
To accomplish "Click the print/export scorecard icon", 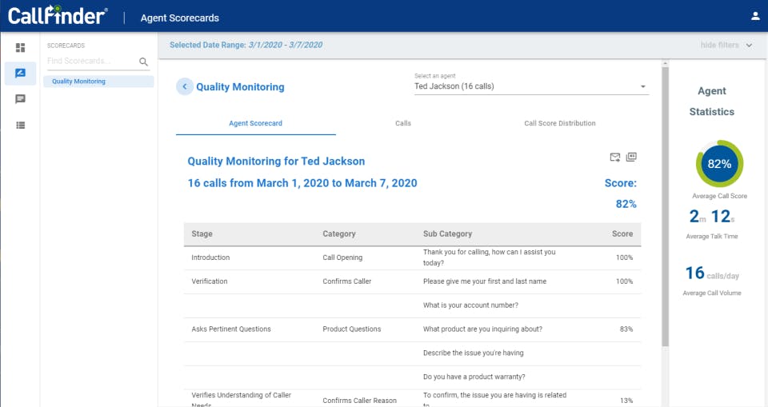I will coord(631,158).
